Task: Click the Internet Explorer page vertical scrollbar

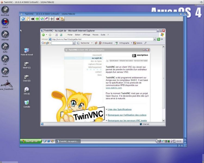Action: pos(163,81)
